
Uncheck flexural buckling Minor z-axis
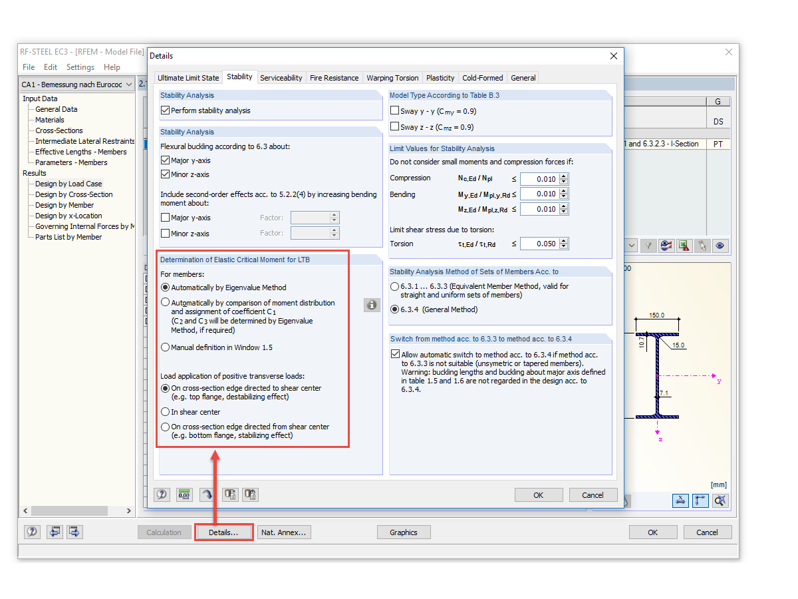(166, 174)
